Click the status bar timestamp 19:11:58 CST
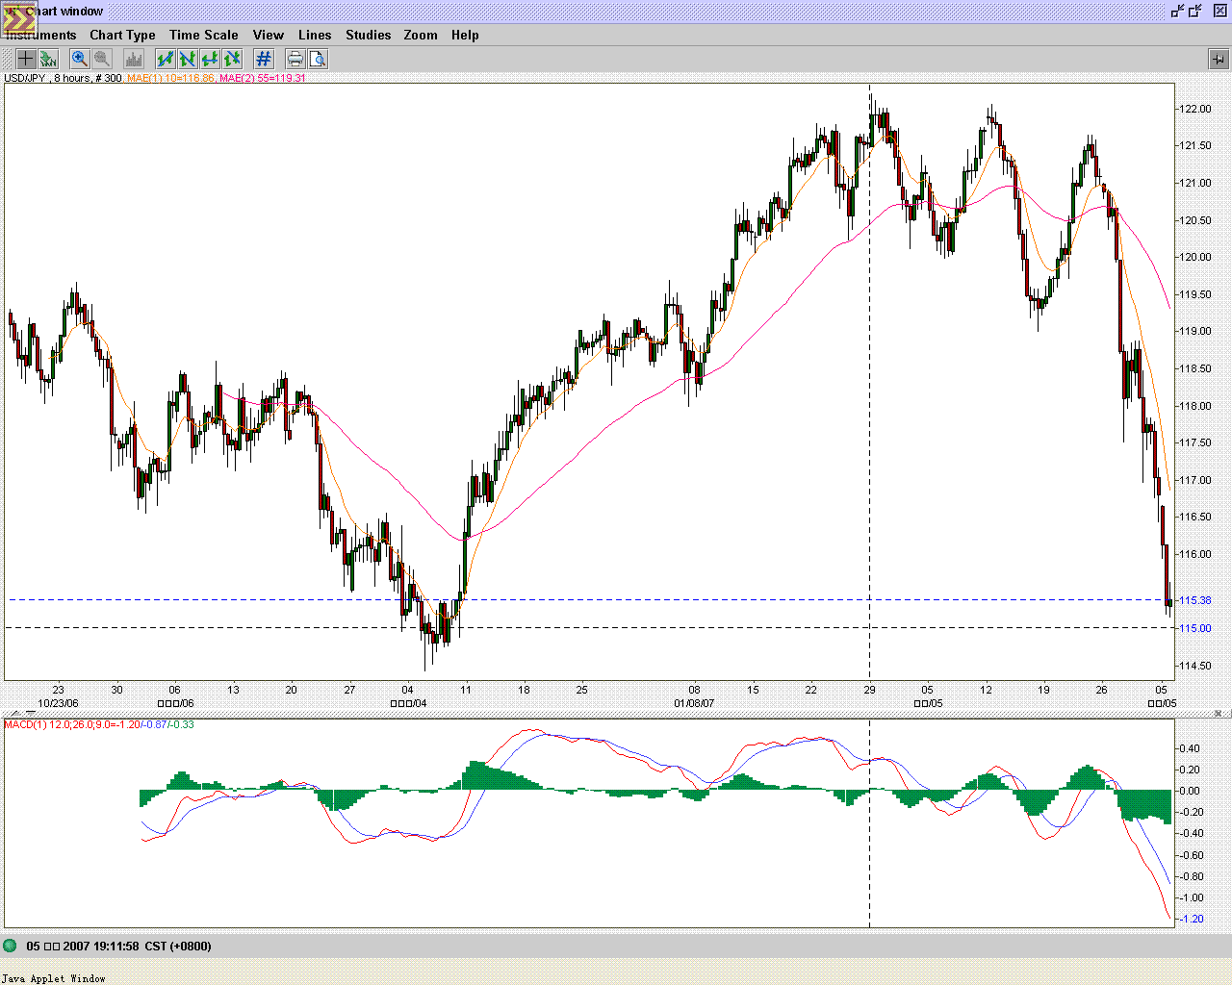Image resolution: width=1232 pixels, height=985 pixels. pos(118,946)
